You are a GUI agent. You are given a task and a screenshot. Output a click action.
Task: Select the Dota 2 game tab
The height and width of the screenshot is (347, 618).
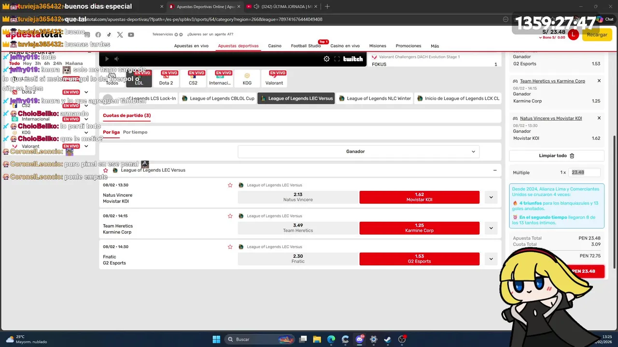(x=166, y=79)
